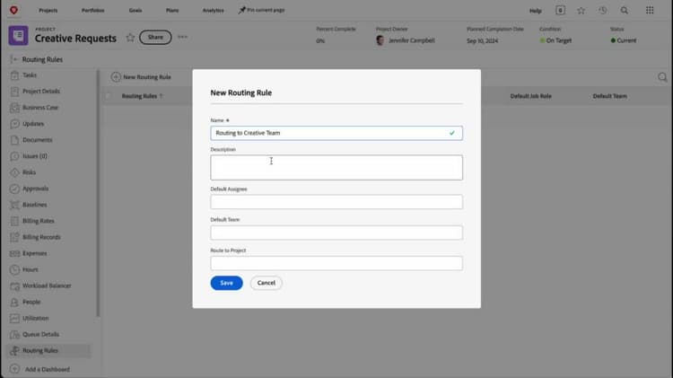This screenshot has width=673, height=378.
Task: Click the Default Team field in dialog
Action: (336, 233)
